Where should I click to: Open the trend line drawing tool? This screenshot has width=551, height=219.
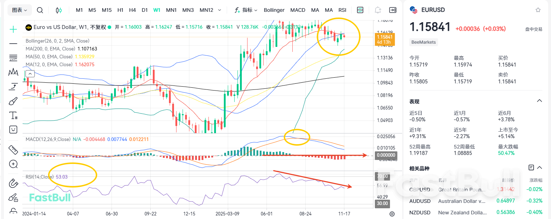pyautogui.click(x=13, y=43)
